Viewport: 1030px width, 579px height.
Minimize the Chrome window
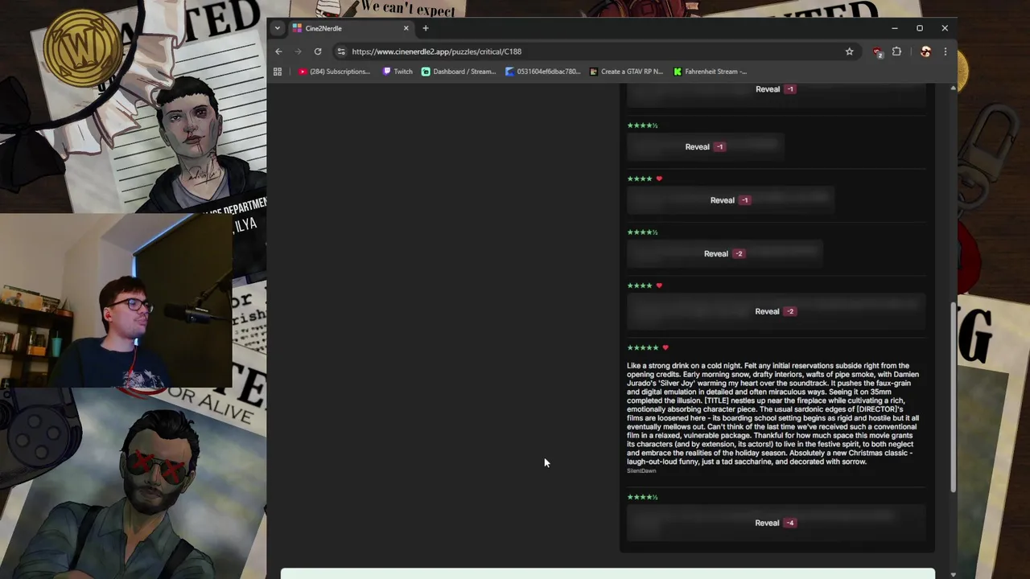(x=894, y=28)
